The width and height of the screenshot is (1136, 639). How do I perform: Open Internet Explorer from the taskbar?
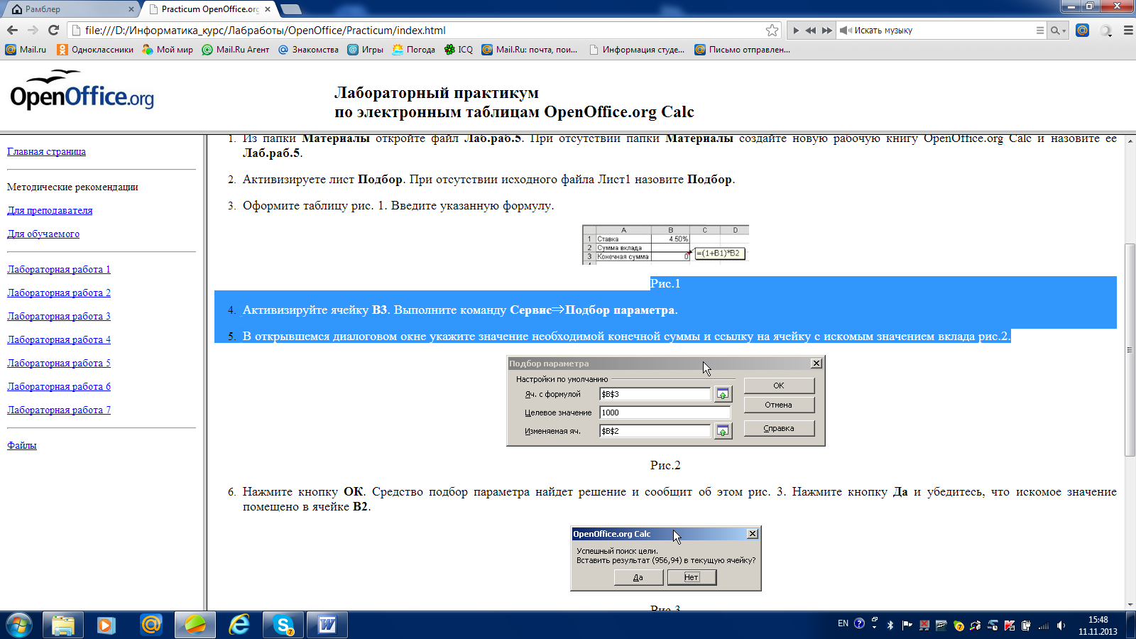[x=239, y=626]
